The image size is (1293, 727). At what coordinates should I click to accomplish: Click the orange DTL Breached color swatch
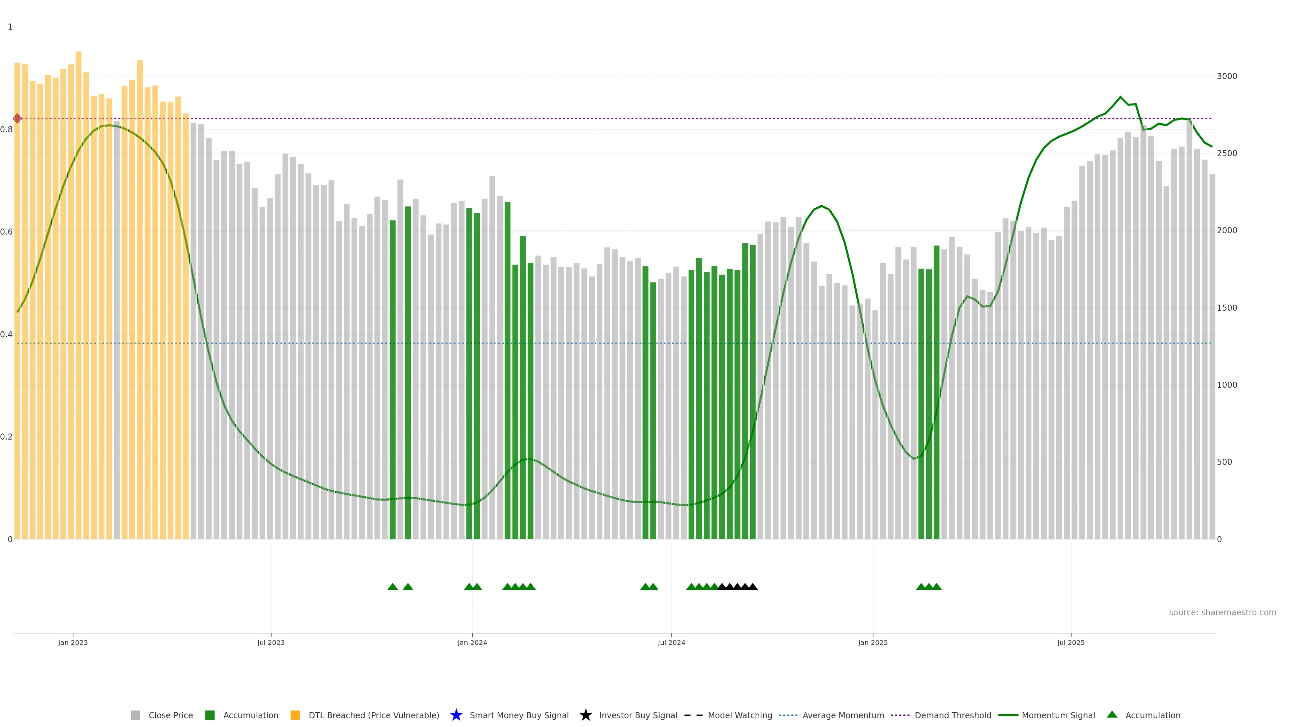pyautogui.click(x=295, y=715)
